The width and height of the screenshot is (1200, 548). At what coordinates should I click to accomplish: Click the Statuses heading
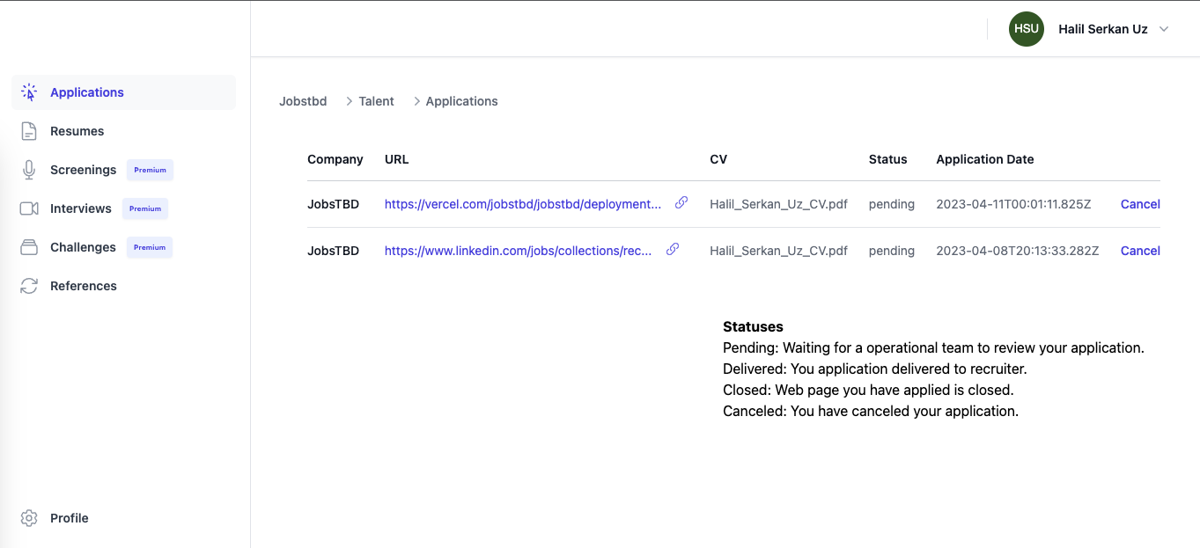pyautogui.click(x=753, y=326)
